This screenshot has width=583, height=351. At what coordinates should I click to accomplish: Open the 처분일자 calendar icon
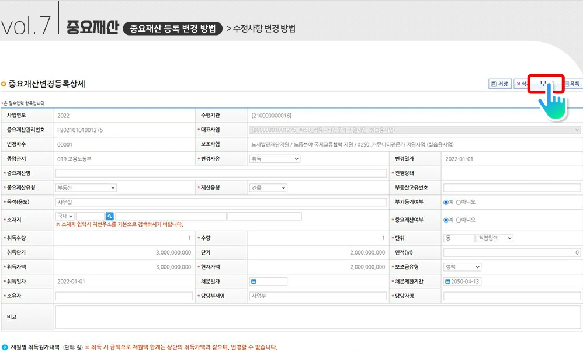pyautogui.click(x=254, y=282)
